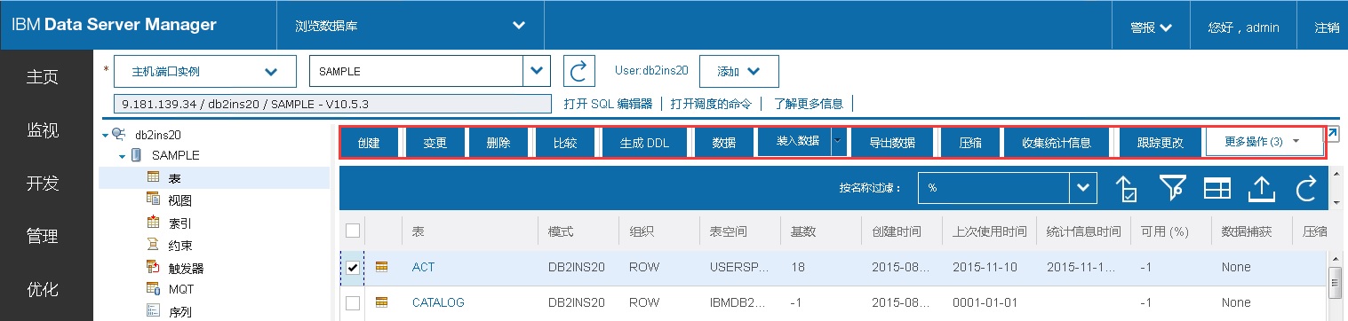This screenshot has width=1348, height=321.
Task: Click the pop-out arrow icon at panel corner
Action: (x=1331, y=134)
